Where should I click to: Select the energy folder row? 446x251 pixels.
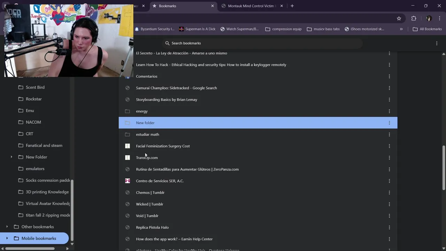[258, 111]
